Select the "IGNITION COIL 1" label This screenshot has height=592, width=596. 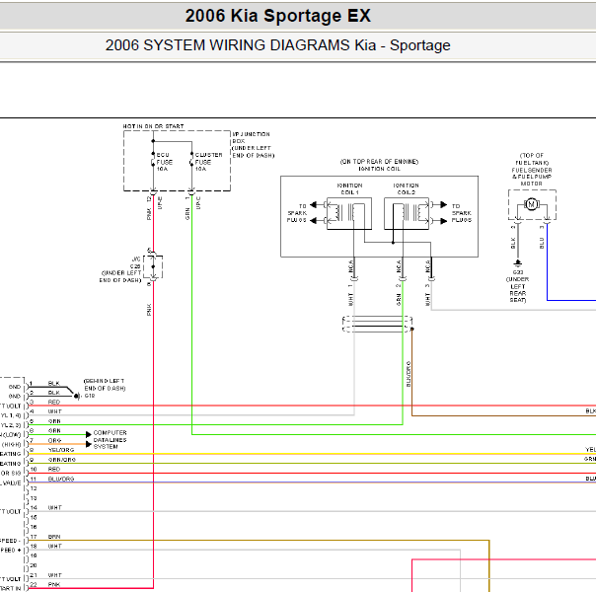pyautogui.click(x=349, y=188)
